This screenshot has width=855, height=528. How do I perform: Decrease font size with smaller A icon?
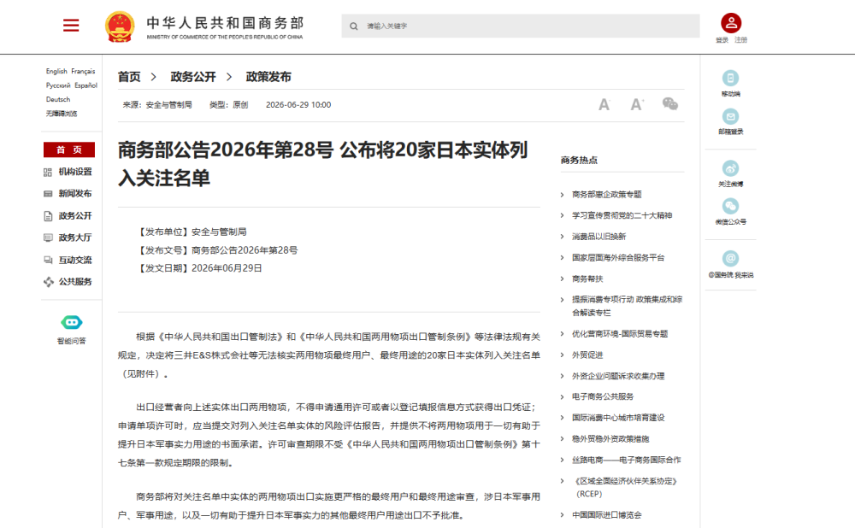[x=604, y=104]
